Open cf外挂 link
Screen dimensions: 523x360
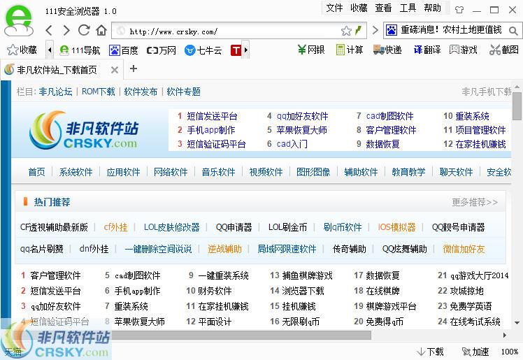(115, 227)
